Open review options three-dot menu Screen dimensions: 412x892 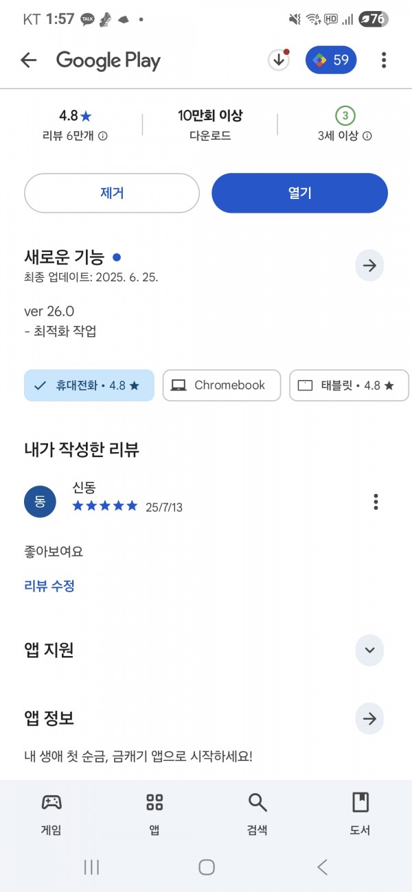coord(376,502)
